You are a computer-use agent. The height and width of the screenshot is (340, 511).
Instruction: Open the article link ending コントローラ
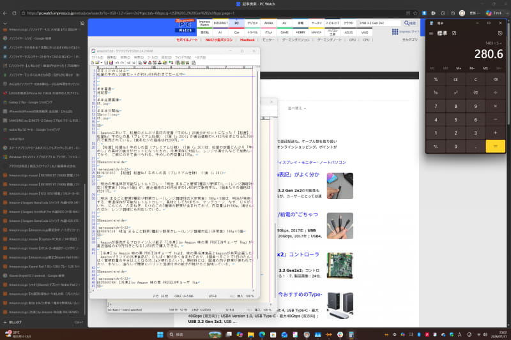tap(298, 255)
